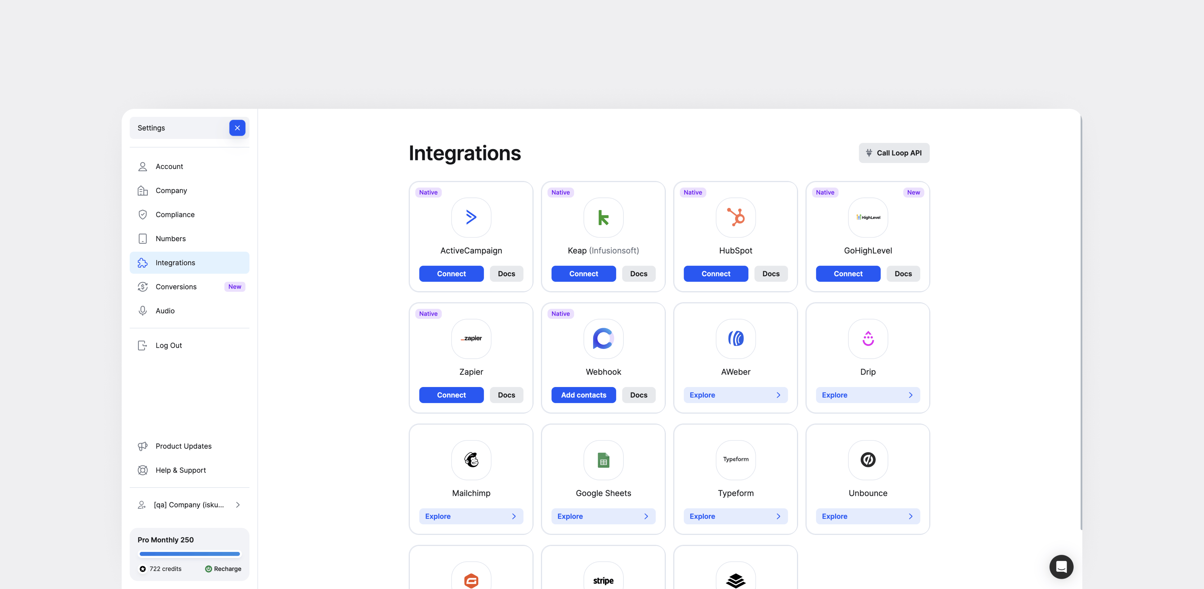Screen dimensions: 1204x589
Task: Open the Account settings page
Action: click(189, 167)
